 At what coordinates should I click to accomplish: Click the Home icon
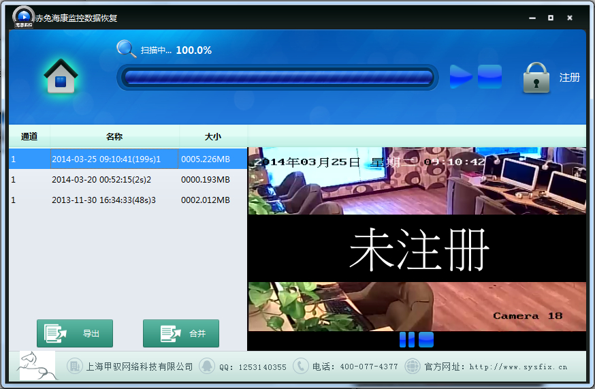[61, 77]
